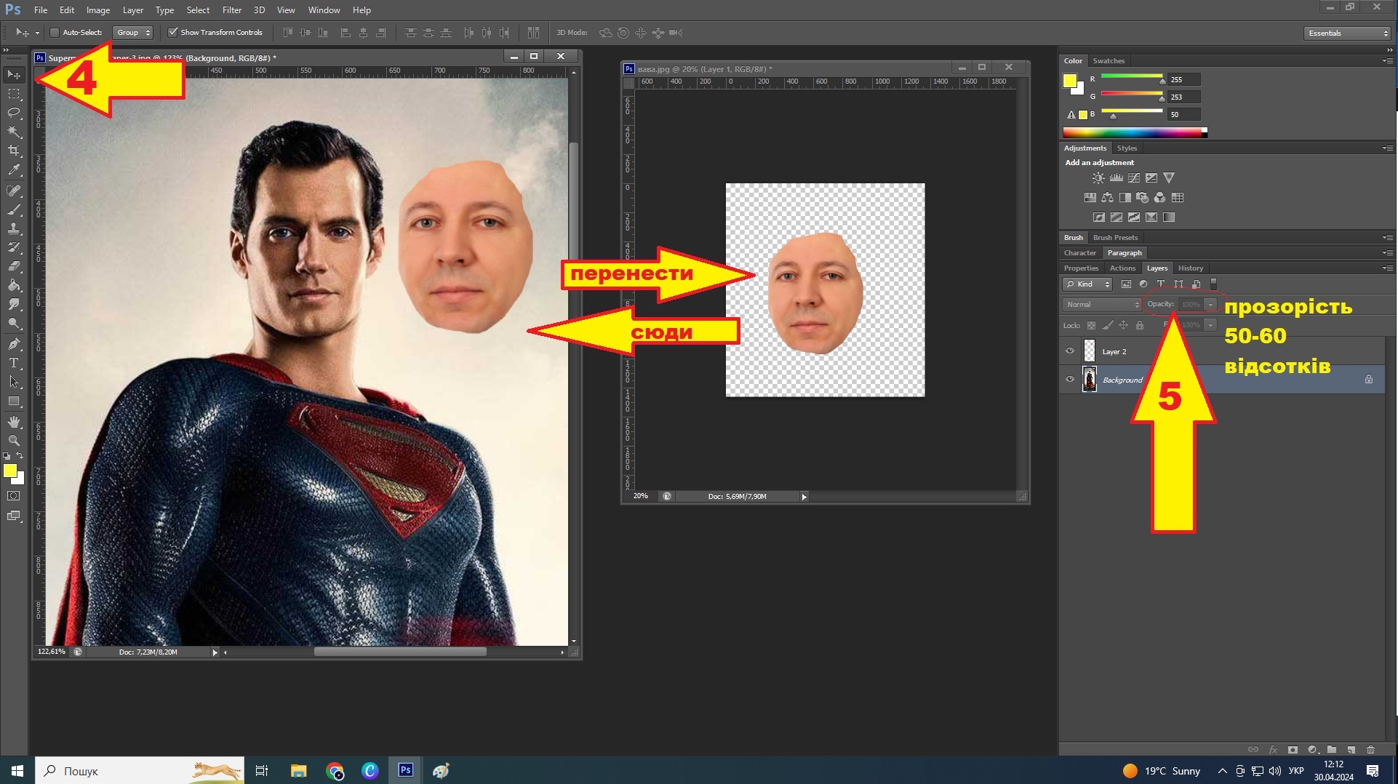Swap foreground and background colors
The width and height of the screenshot is (1398, 784).
pyautogui.click(x=20, y=456)
